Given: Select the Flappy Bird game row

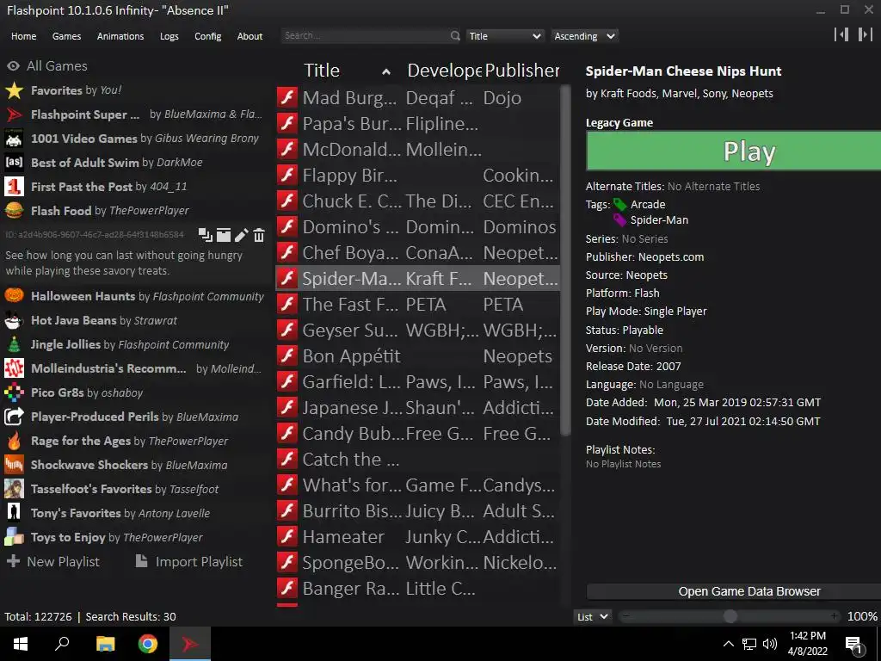Looking at the screenshot, I should pos(418,176).
